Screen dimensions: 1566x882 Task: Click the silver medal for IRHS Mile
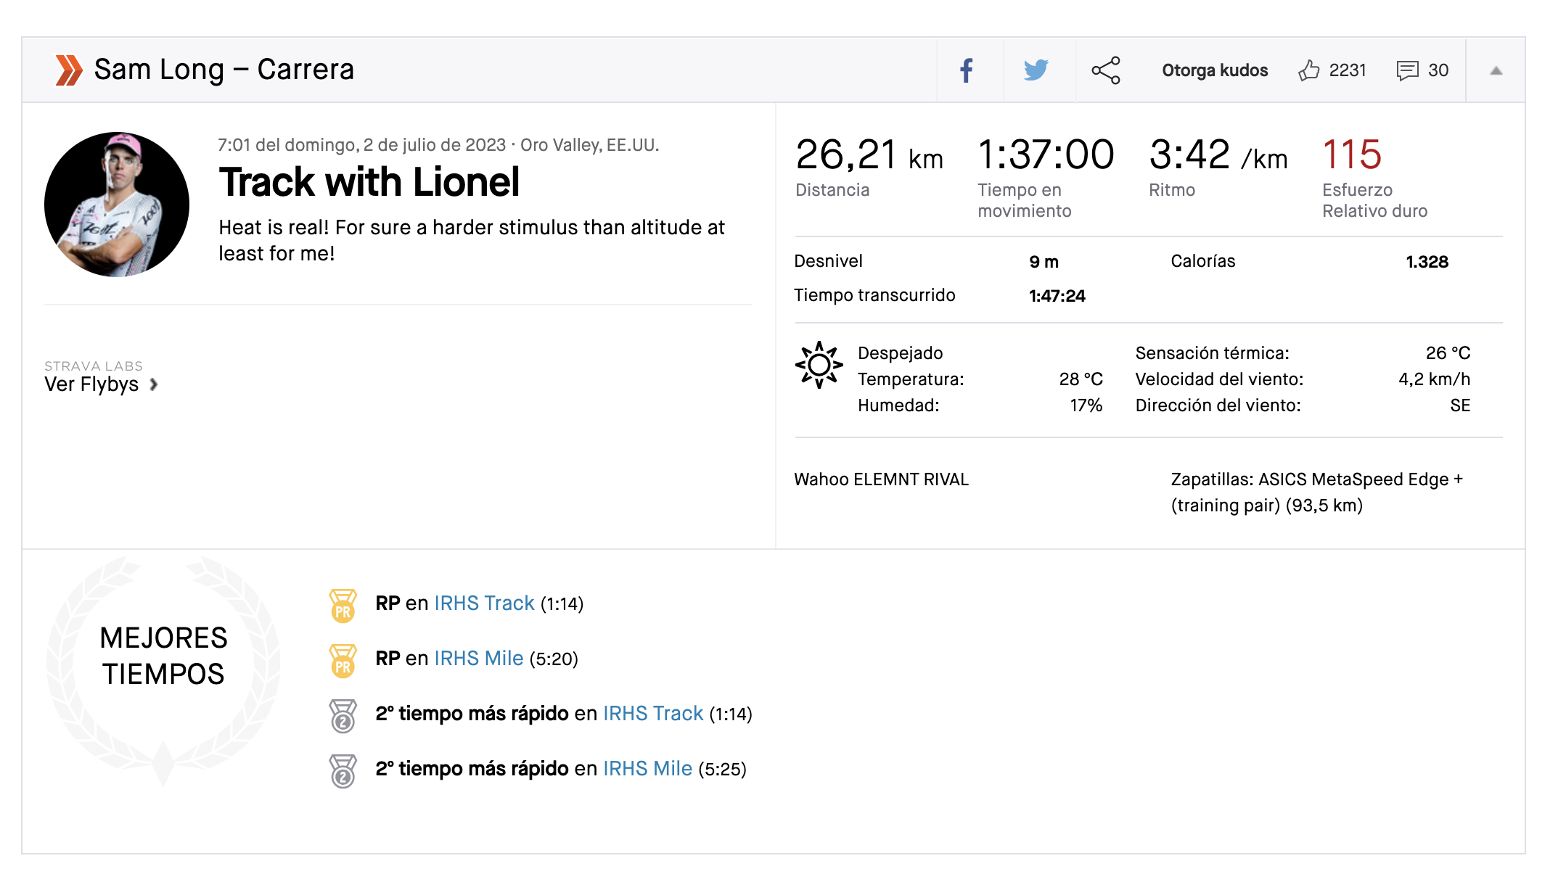[x=343, y=771]
